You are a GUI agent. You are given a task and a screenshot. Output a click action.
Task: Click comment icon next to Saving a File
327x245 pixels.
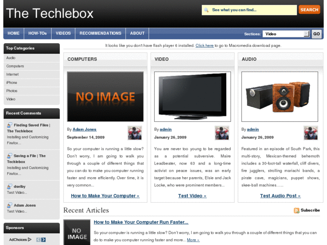click(x=9, y=156)
